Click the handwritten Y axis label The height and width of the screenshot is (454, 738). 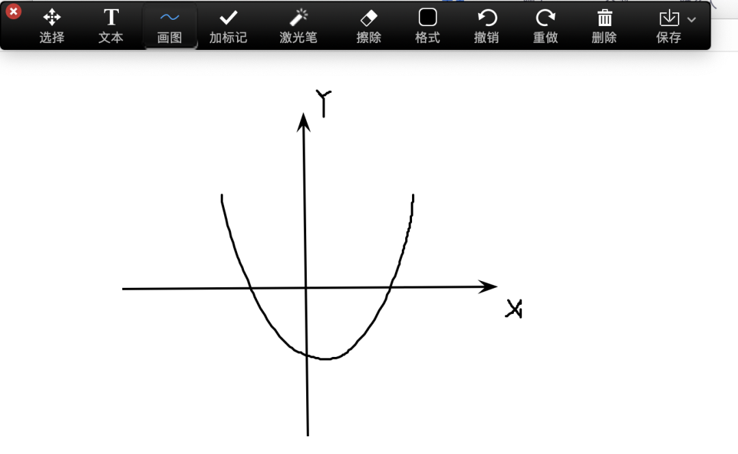coord(323,103)
